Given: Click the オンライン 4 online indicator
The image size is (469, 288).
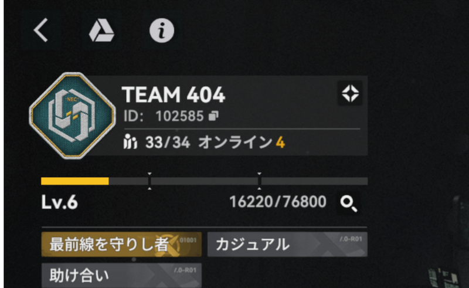Looking at the screenshot, I should click(242, 142).
